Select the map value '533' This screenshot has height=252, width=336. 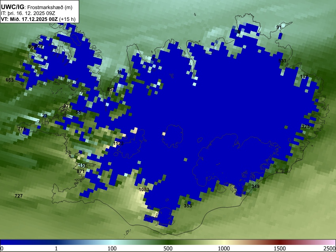coord(282,61)
